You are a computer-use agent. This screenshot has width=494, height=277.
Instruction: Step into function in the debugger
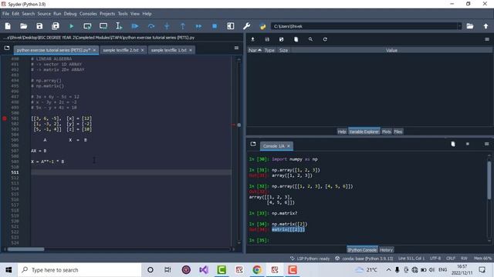pos(167,26)
